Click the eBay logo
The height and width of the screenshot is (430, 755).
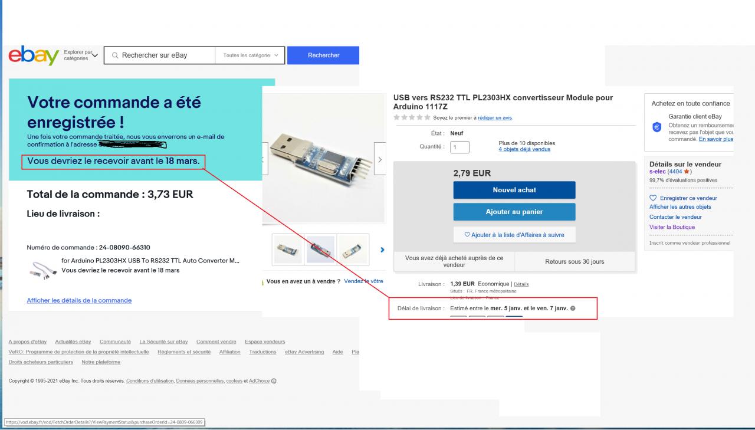tap(33, 55)
